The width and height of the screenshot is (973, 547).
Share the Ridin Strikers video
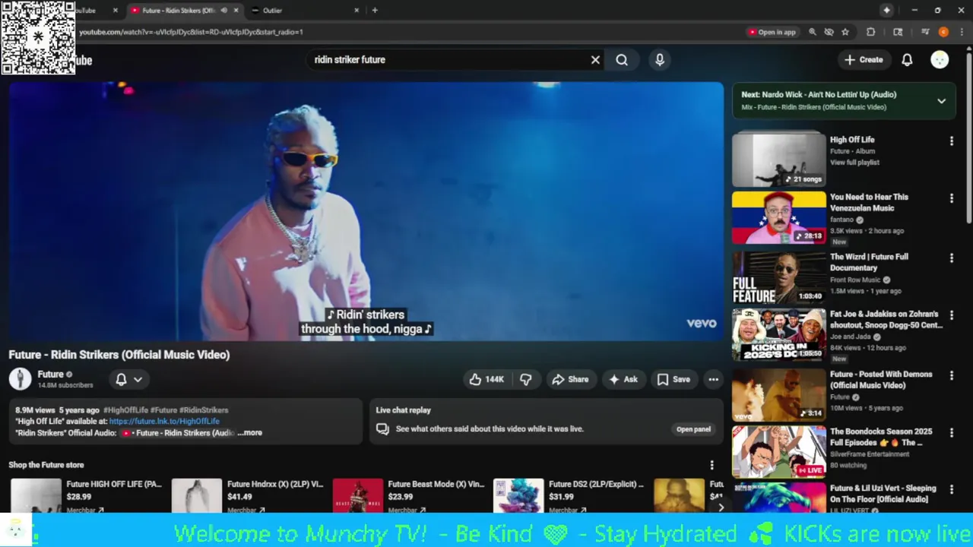tap(570, 379)
